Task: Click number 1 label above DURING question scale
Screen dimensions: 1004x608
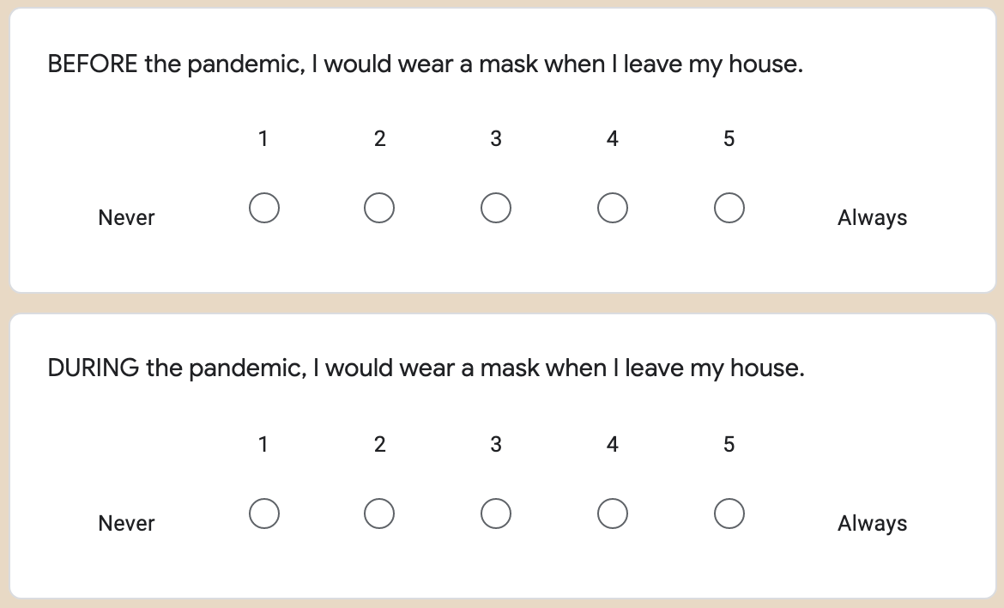Action: click(263, 444)
